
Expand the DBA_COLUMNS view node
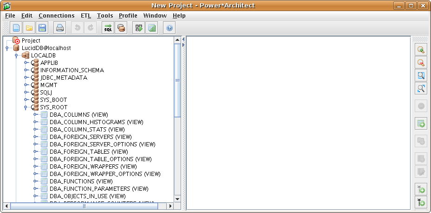35,115
